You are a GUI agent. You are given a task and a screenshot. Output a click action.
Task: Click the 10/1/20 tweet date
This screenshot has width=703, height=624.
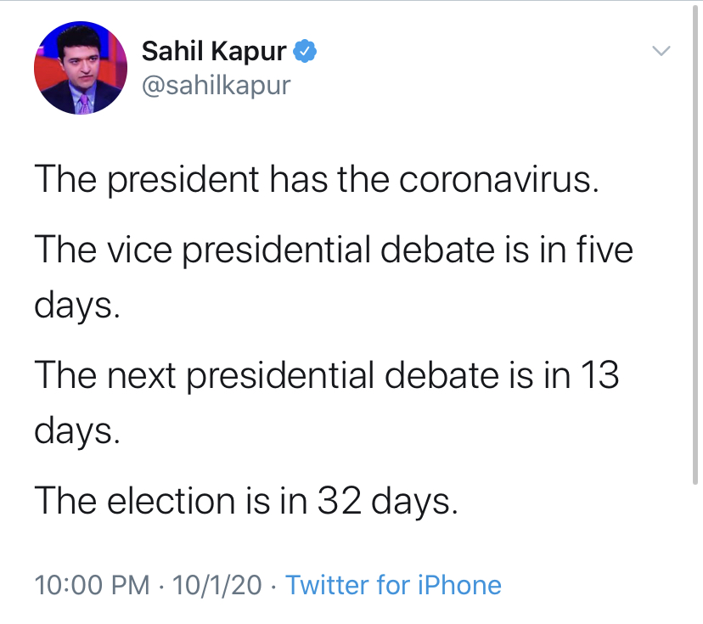pyautogui.click(x=217, y=585)
